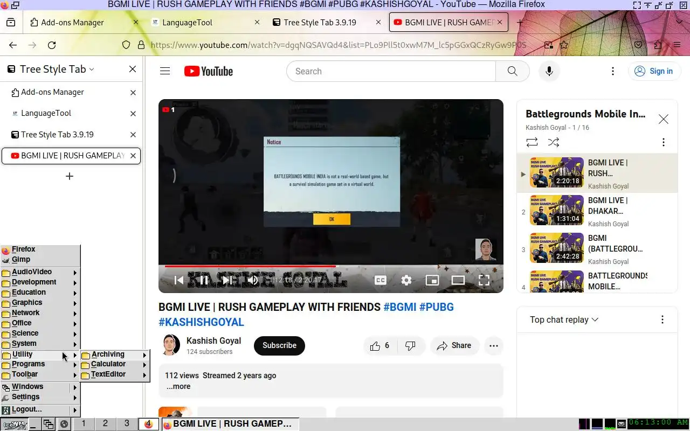
Task: Close the Tree Style Tab sidebar
Action: pos(133,69)
